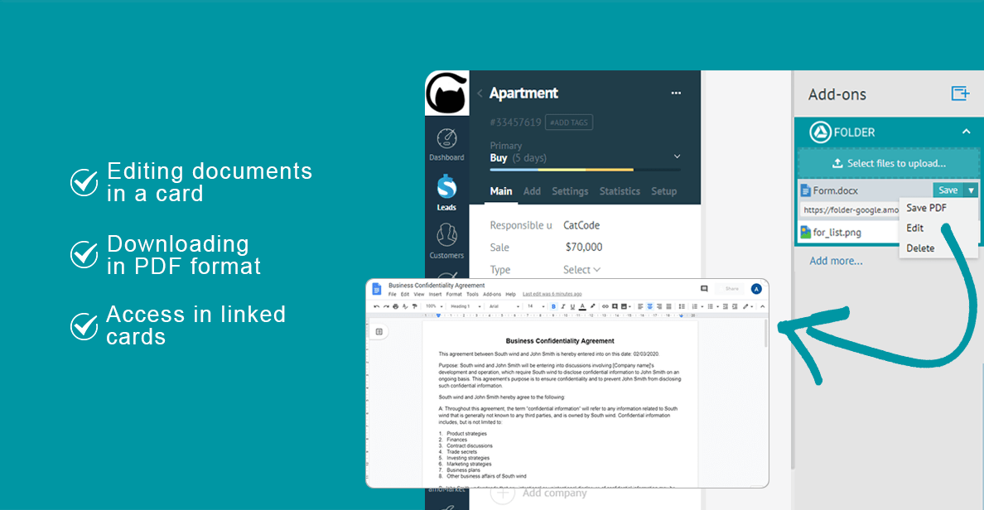Click the #ADD TAGS field
The width and height of the screenshot is (984, 510).
coord(568,123)
